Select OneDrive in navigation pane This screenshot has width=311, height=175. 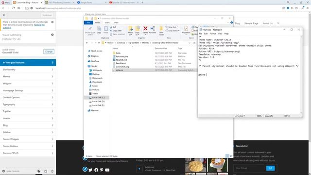(95, 61)
